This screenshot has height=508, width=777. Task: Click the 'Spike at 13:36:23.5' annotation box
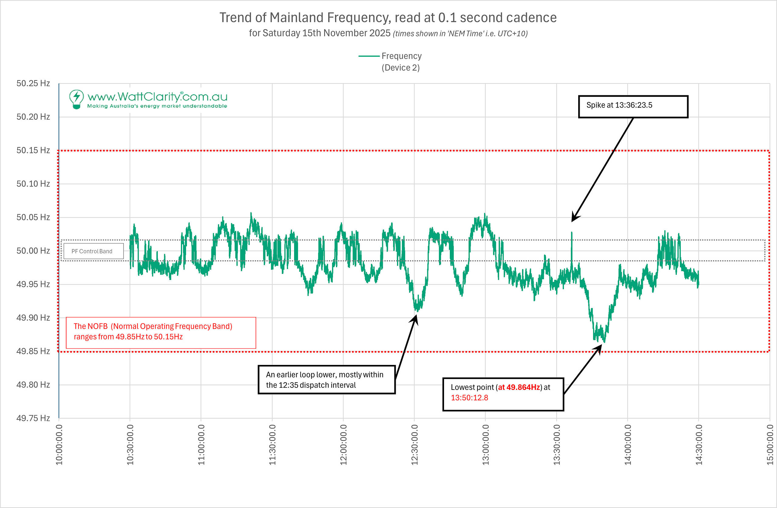click(633, 107)
